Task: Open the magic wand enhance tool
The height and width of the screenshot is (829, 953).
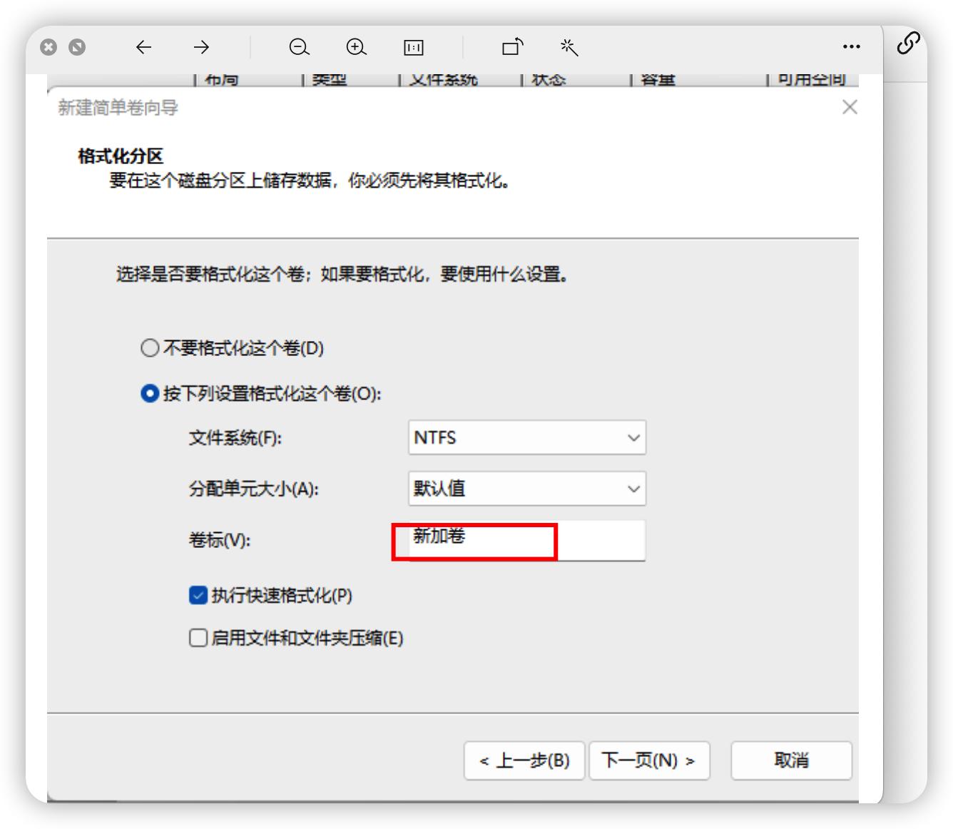Action: (569, 47)
